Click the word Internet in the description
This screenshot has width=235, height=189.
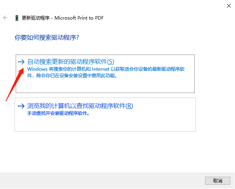tap(100, 69)
